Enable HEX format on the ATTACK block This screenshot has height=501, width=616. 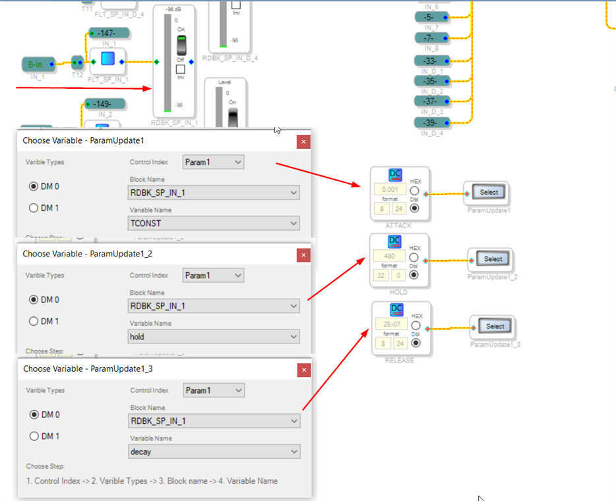tap(414, 191)
